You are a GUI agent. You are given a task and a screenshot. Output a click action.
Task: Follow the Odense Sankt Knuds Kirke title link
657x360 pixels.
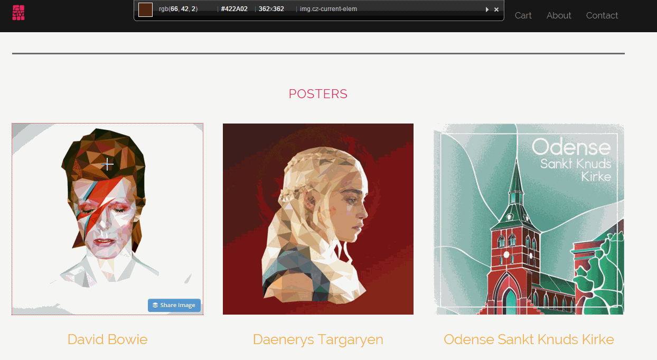pyautogui.click(x=529, y=339)
